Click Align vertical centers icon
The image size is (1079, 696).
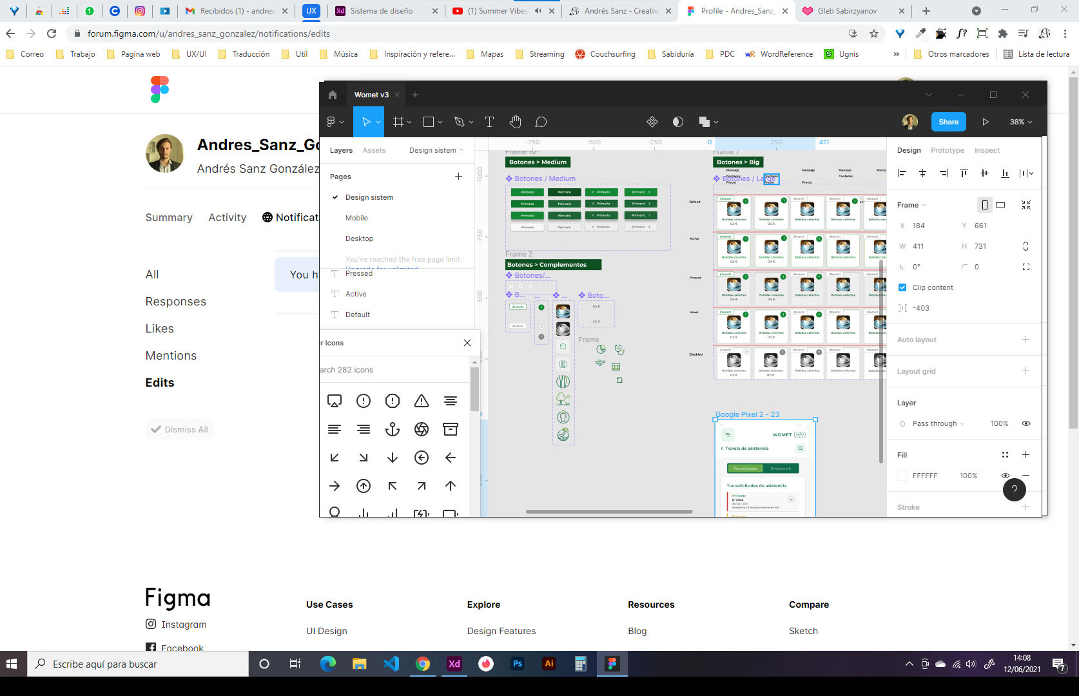point(984,173)
